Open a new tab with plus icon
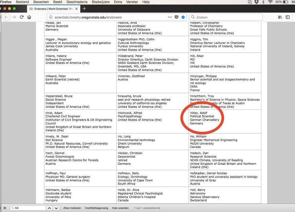Image resolution: width=295 pixels, height=212 pixels. (84, 9)
